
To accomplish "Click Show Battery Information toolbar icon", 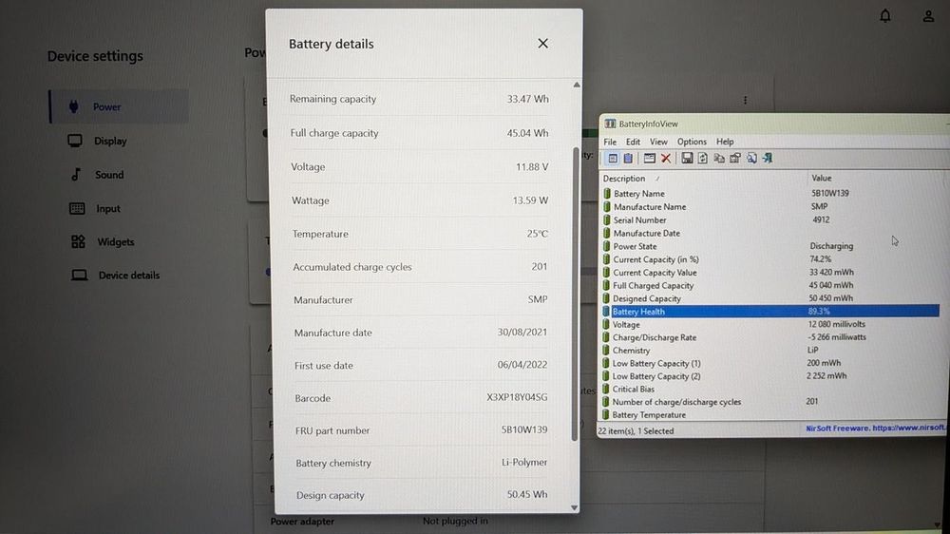I will pos(613,158).
